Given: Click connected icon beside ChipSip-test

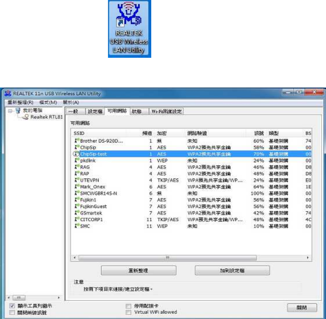Looking at the screenshot, I should point(76,154).
